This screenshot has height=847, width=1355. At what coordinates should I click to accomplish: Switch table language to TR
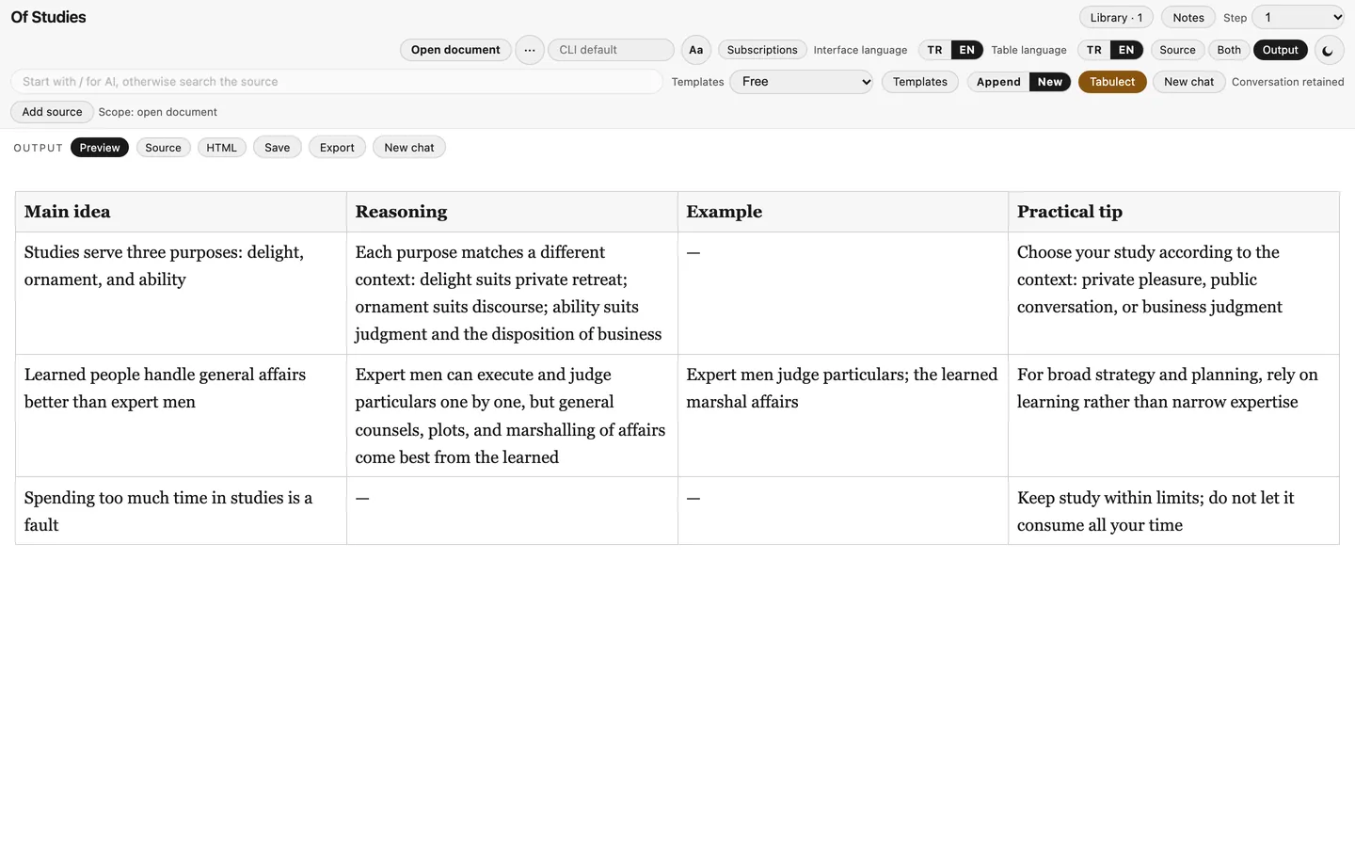(1093, 50)
